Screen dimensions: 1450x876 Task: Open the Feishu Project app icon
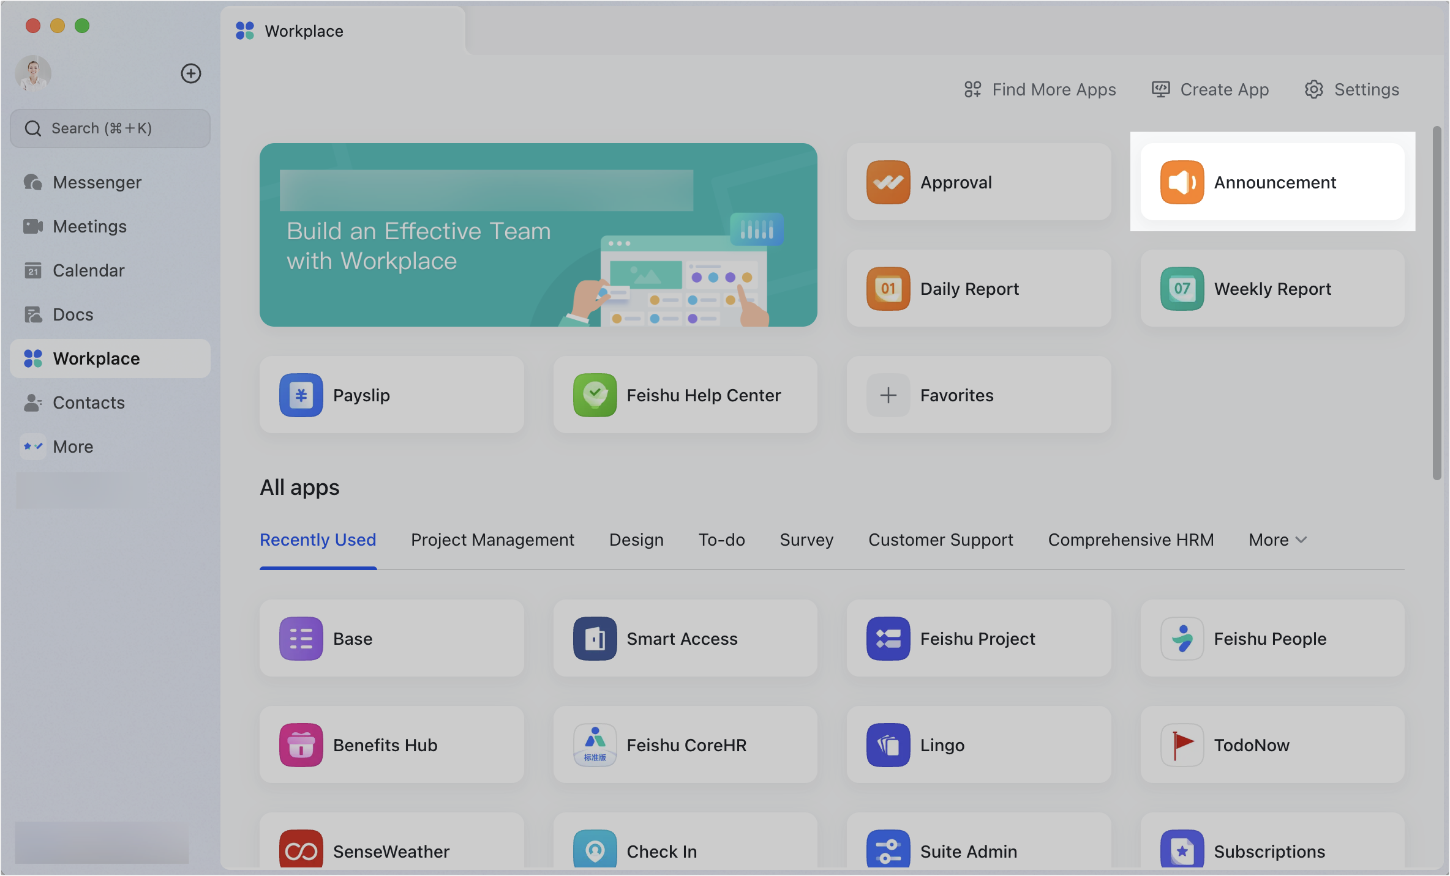click(x=888, y=639)
